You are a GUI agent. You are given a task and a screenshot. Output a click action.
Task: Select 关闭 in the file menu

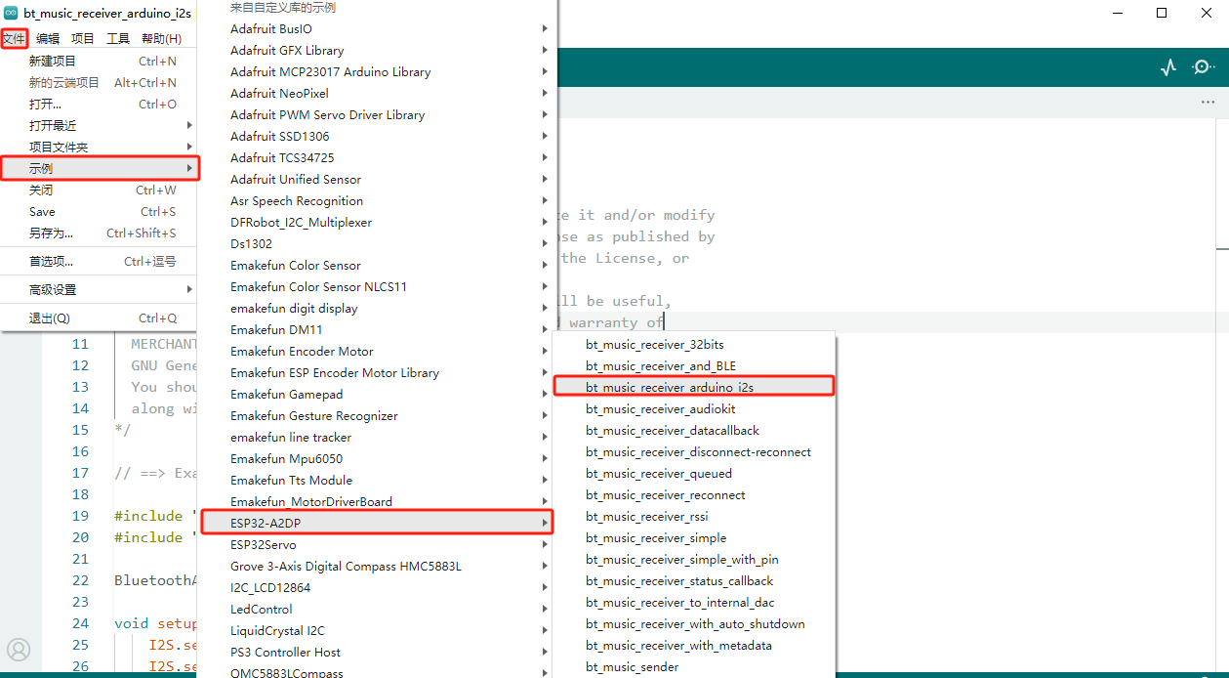99,190
